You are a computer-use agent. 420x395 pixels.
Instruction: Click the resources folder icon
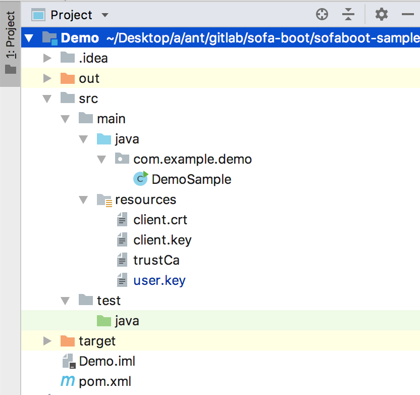103,199
